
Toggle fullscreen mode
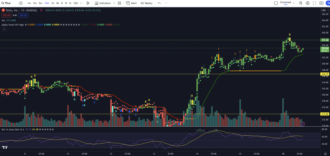point(315,3)
